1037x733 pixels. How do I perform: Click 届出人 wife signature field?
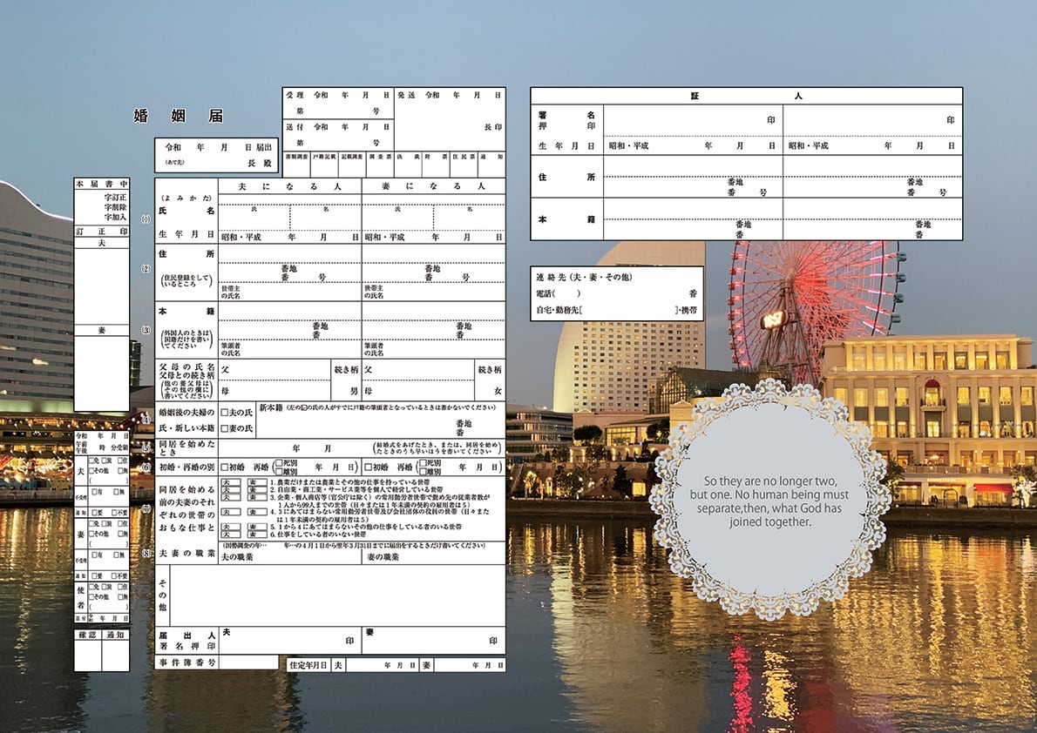[x=433, y=641]
